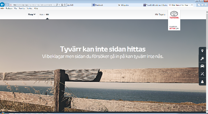
Task: Click the location pin sidebar icon
Action: [x=202, y=51]
